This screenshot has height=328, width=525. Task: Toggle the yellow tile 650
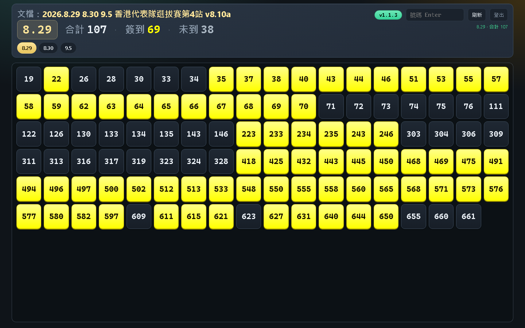click(386, 216)
